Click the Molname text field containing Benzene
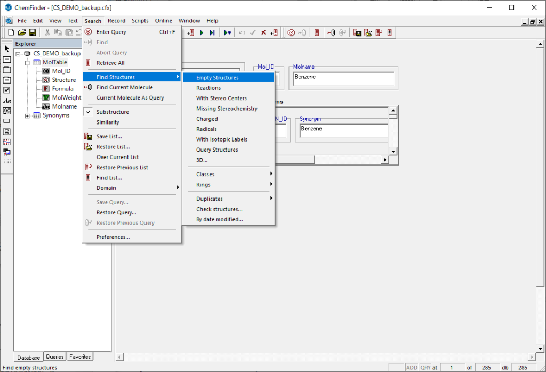The width and height of the screenshot is (546, 372). 343,79
